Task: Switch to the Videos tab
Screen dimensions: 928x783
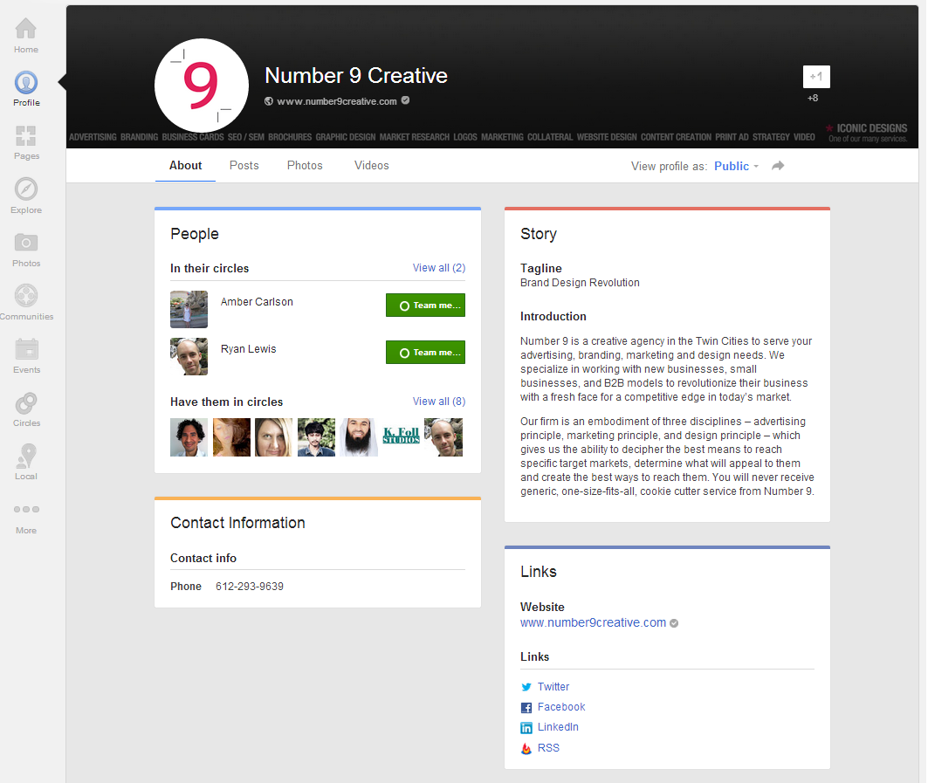Action: [x=372, y=166]
